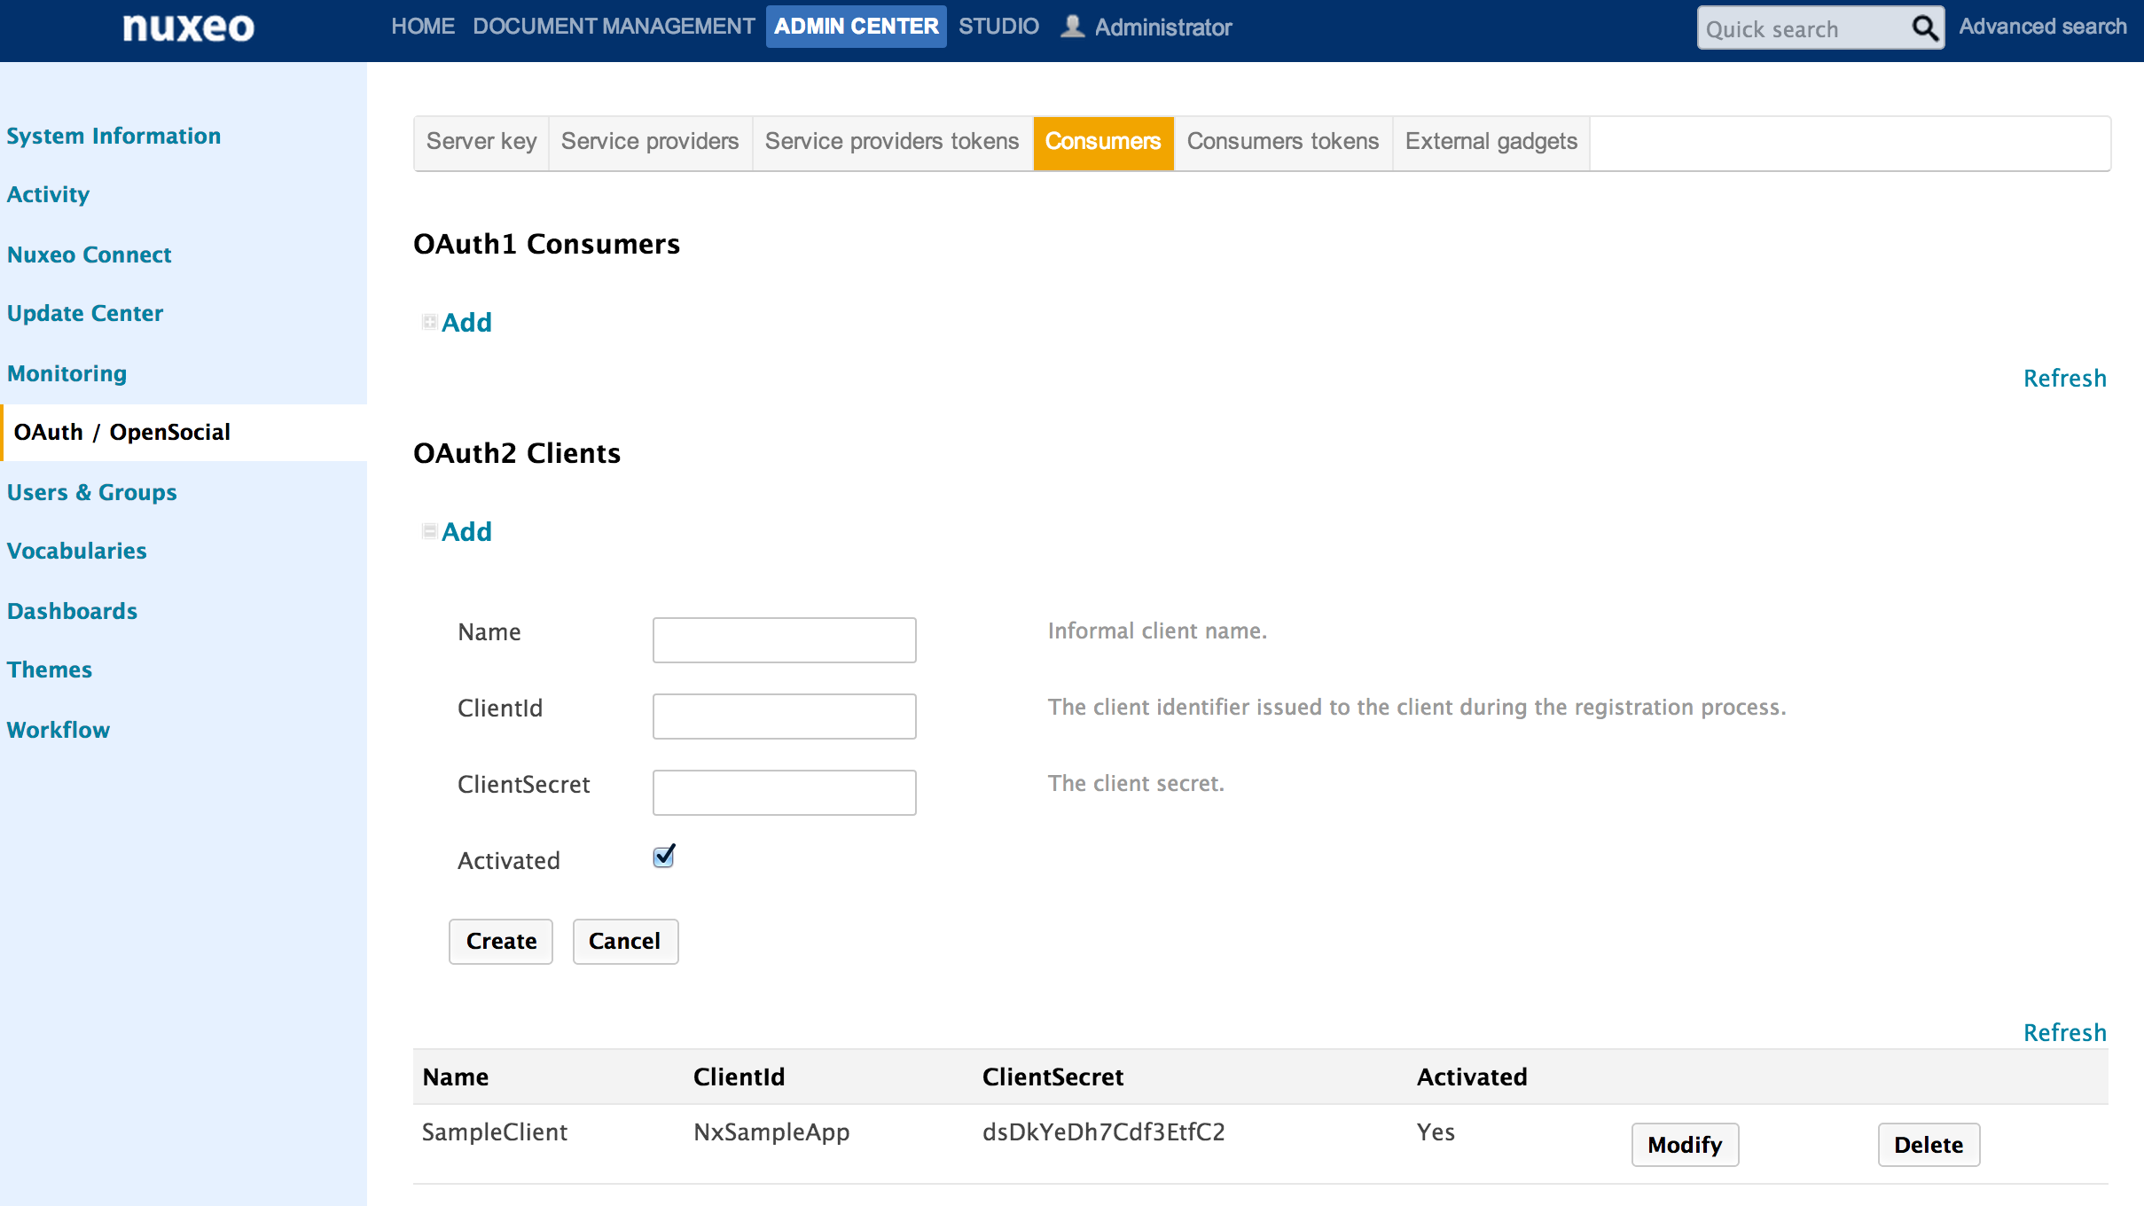The width and height of the screenshot is (2144, 1206).
Task: Click the OAuth1 Consumers heading
Action: (546, 244)
